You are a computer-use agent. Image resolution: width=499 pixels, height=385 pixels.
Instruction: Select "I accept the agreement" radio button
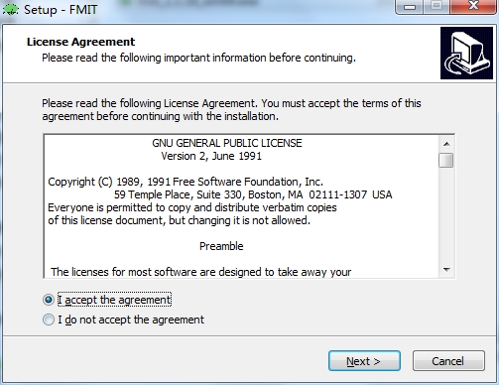click(x=49, y=300)
